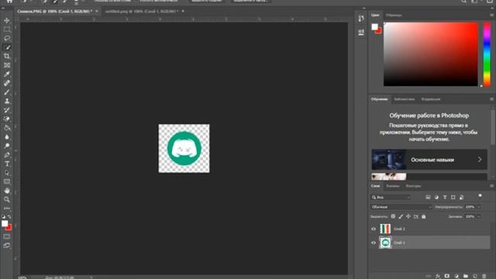The height and width of the screenshot is (279, 496).
Task: Select the Magic Wand selection tool
Action: pyautogui.click(x=7, y=47)
